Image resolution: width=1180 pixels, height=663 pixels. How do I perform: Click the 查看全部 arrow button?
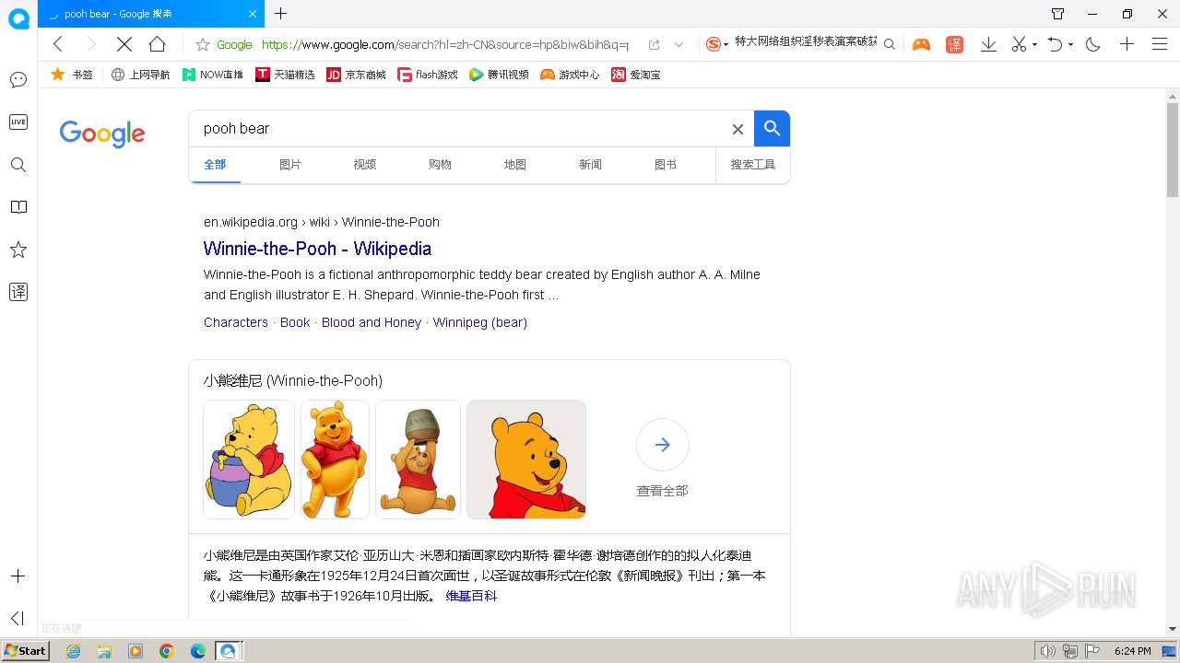point(663,445)
